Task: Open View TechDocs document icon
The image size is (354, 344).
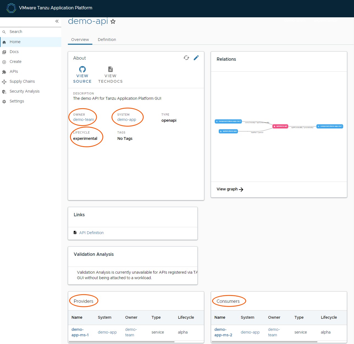Action: pyautogui.click(x=110, y=69)
